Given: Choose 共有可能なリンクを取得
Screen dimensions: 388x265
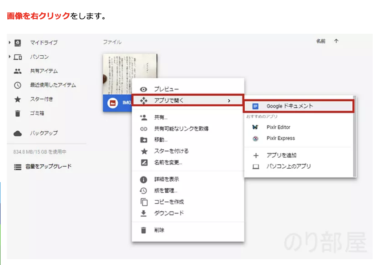Looking at the screenshot, I should tap(188, 129).
